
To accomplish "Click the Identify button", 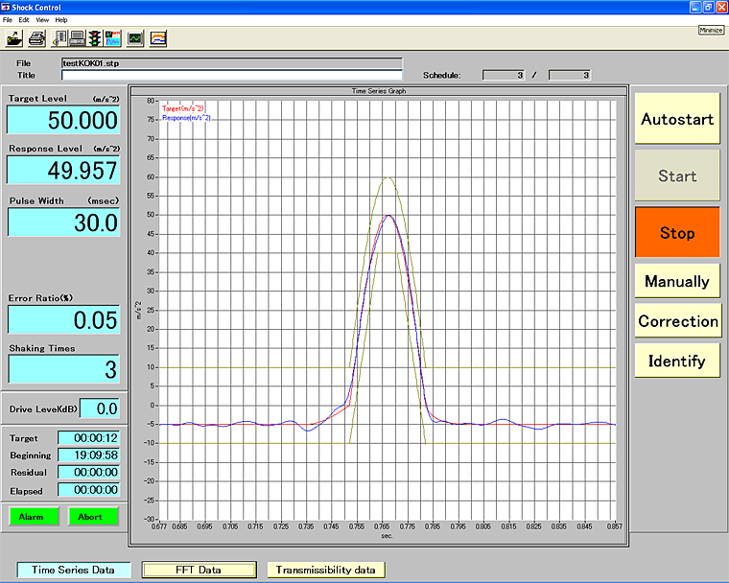I will 677,361.
